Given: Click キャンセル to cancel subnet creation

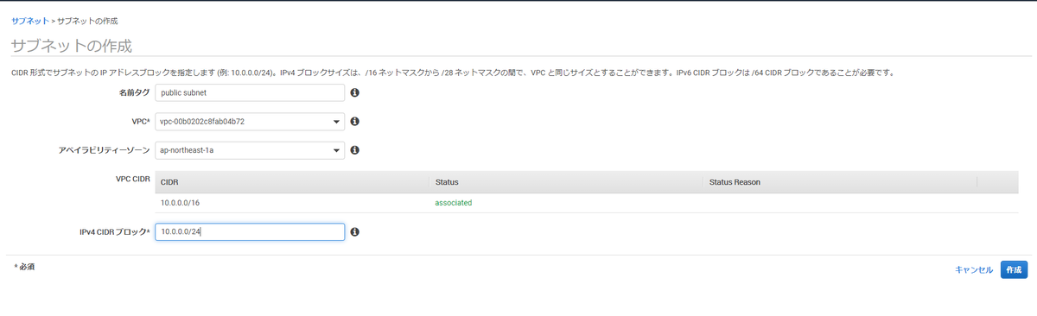Looking at the screenshot, I should [974, 269].
